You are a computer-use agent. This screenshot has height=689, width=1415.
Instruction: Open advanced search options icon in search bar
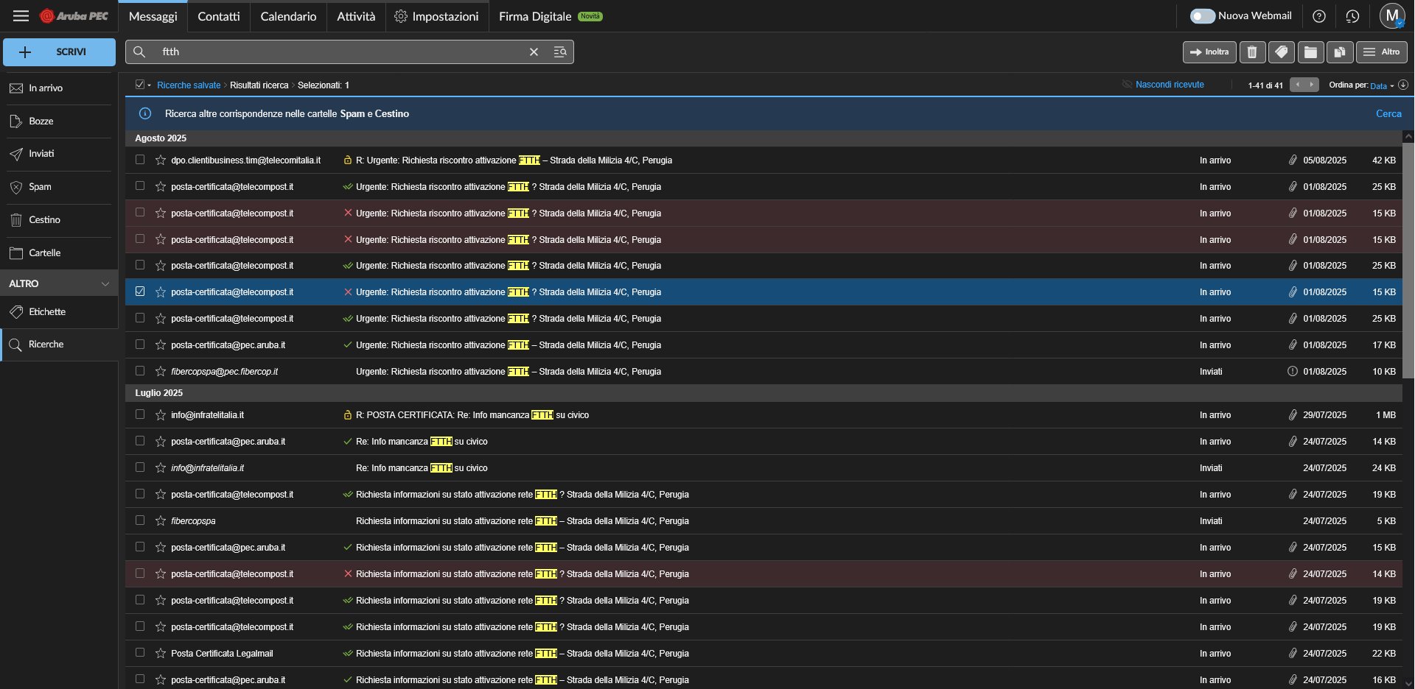tap(560, 52)
